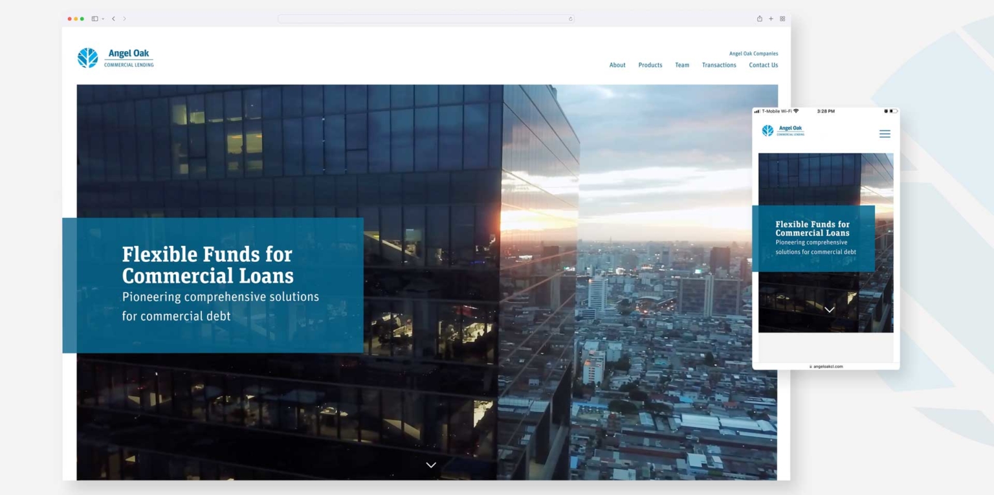Open the sidebar dropdown arrow in Safari toolbar
The image size is (994, 495).
click(103, 19)
